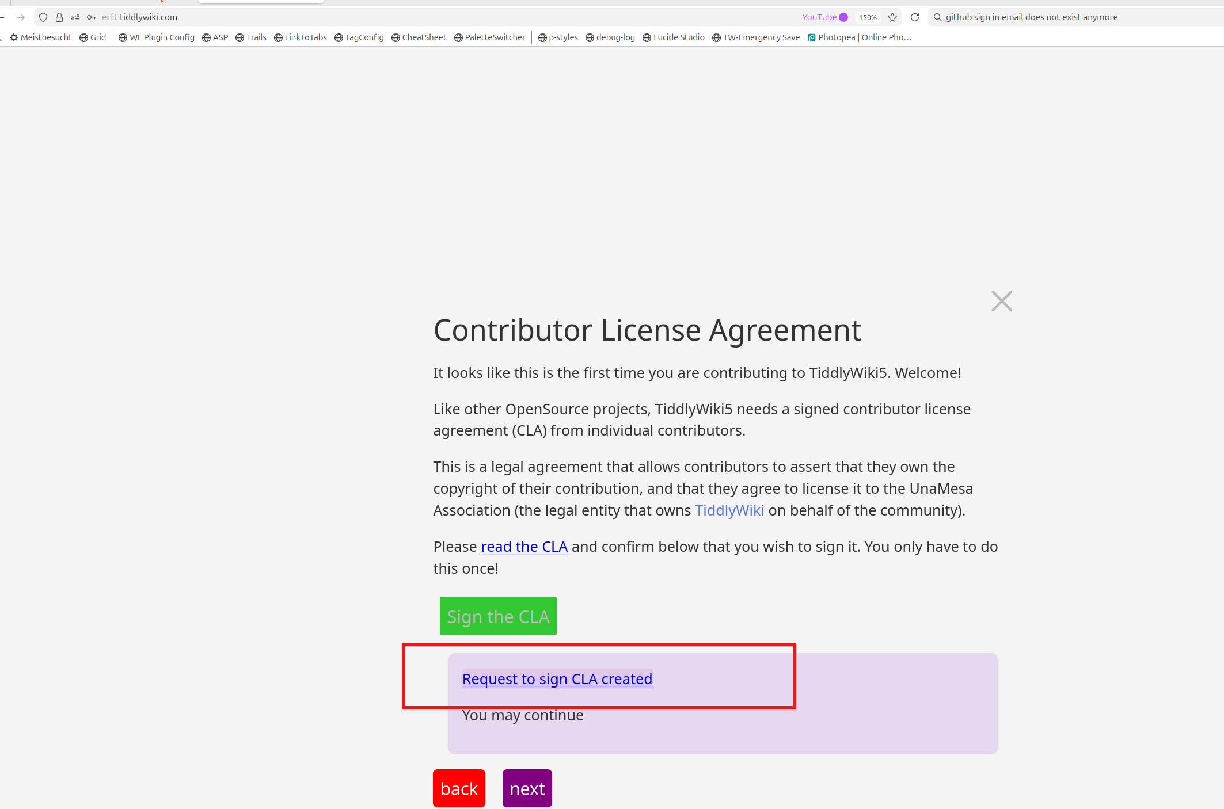Close the CLA dialog with the X
This screenshot has height=809, width=1224.
point(1002,301)
